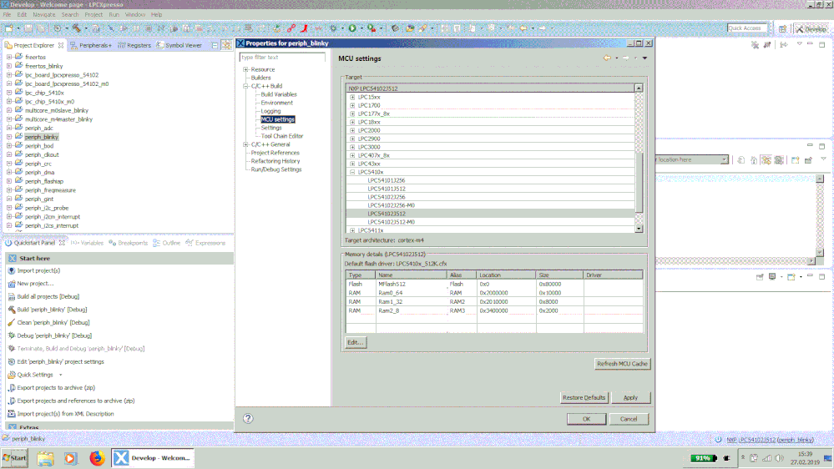
Task: Open the media player taskbar icon
Action: 70,458
